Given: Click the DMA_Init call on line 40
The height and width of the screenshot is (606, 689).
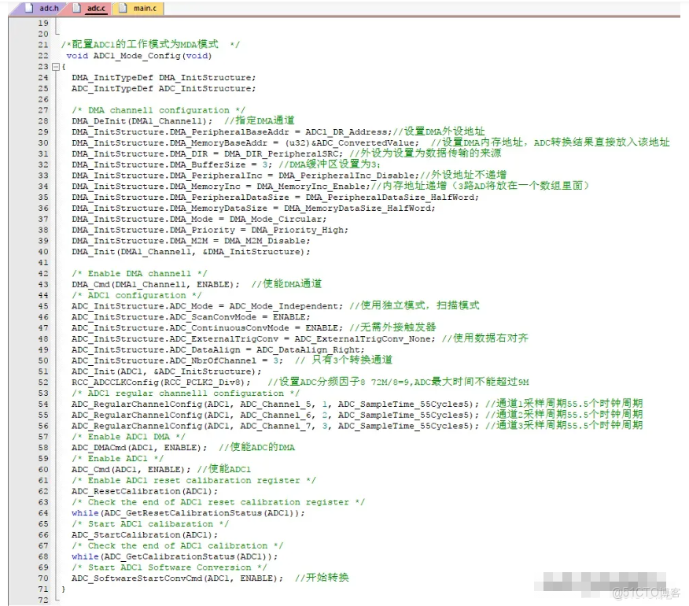Looking at the screenshot, I should 190,252.
